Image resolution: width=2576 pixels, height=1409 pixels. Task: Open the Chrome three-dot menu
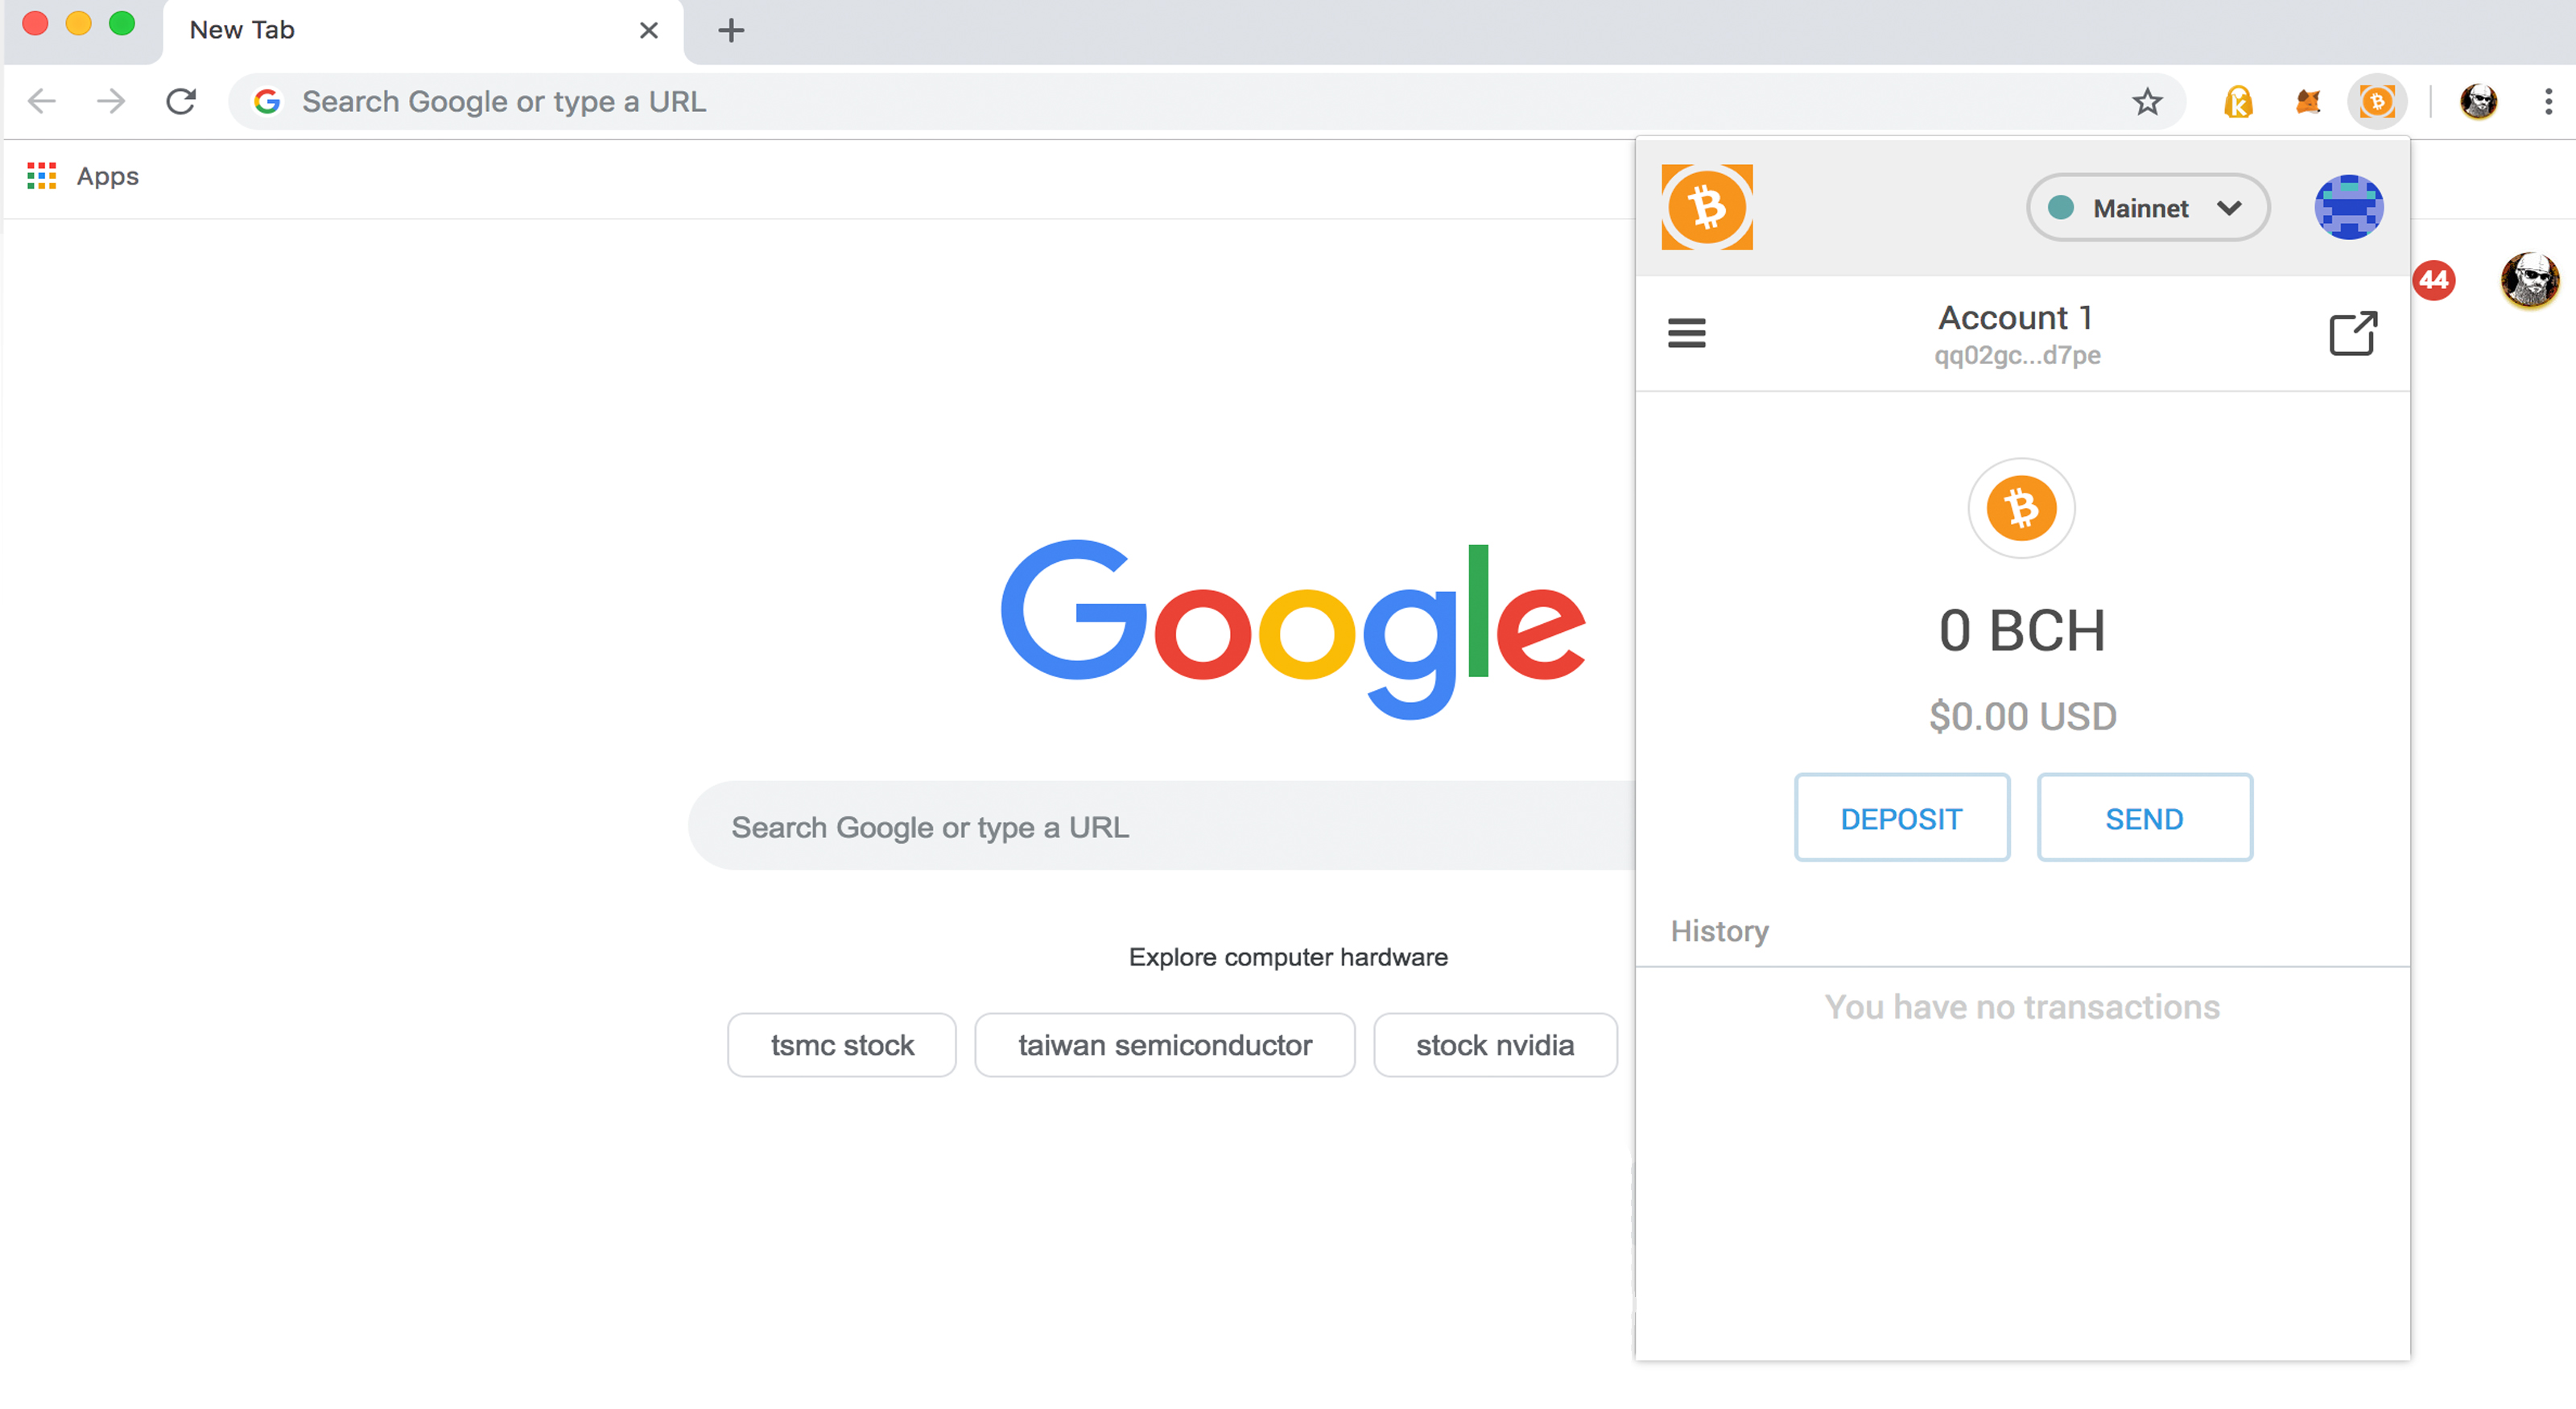[2548, 101]
